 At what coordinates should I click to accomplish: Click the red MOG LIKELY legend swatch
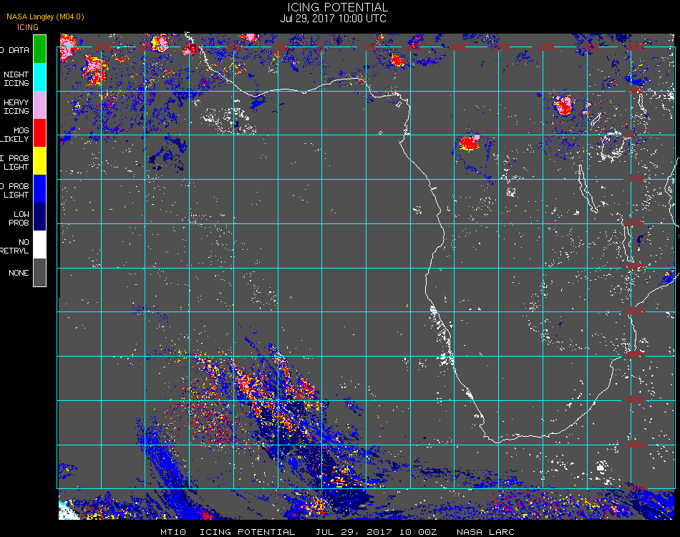39,132
